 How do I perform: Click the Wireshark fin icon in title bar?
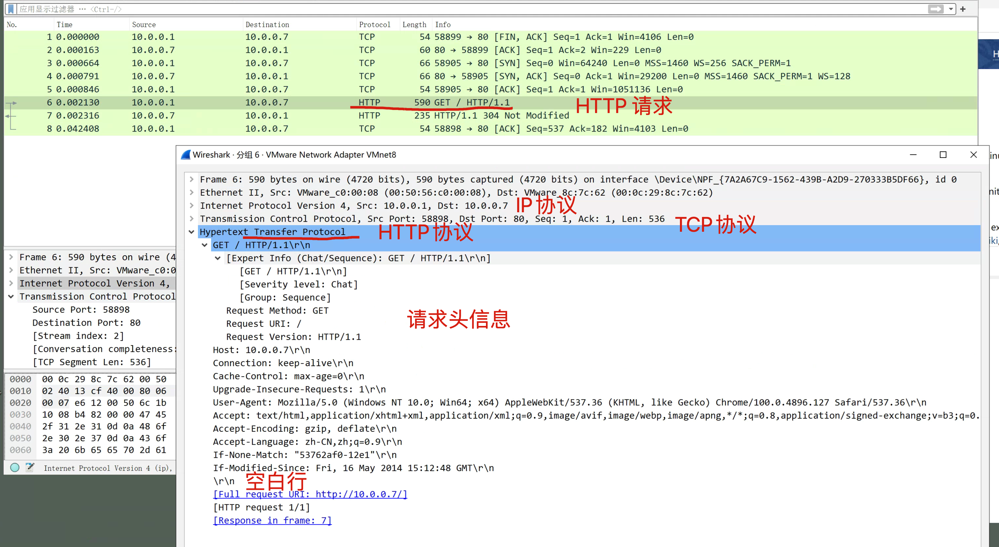pyautogui.click(x=186, y=154)
